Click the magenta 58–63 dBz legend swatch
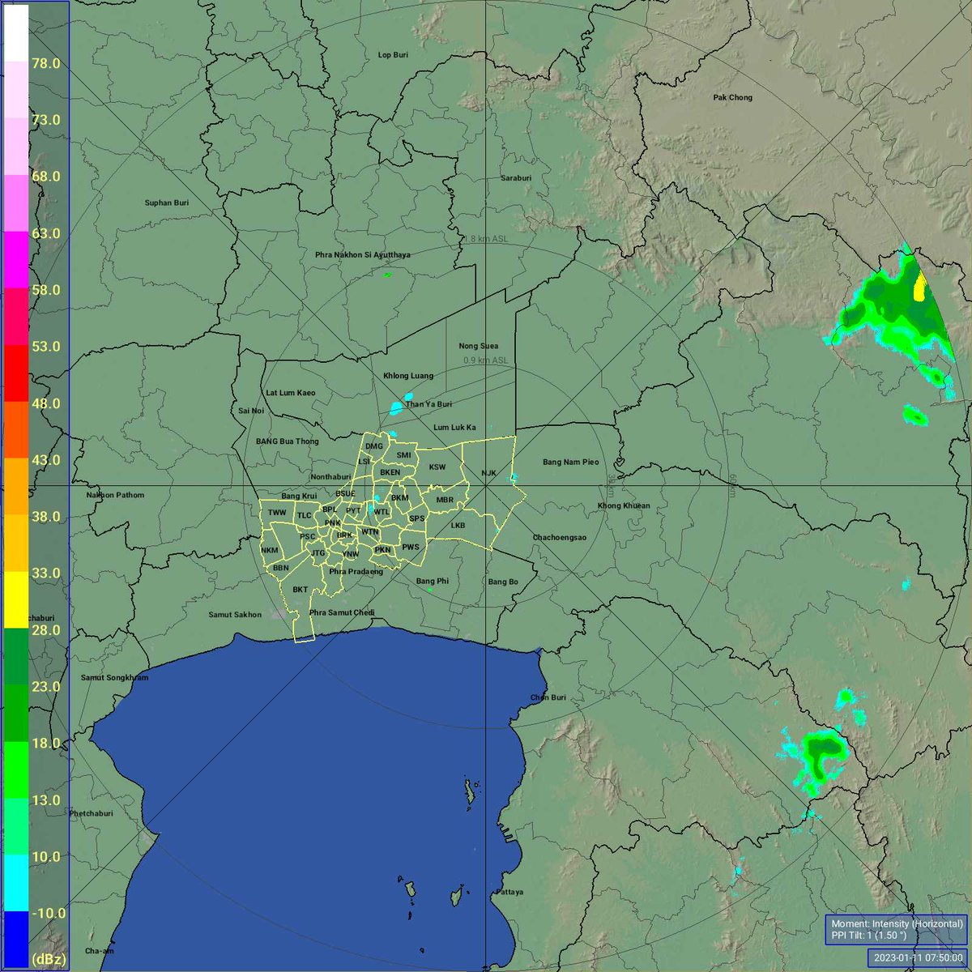Image resolution: width=972 pixels, height=972 pixels. [x=16, y=259]
